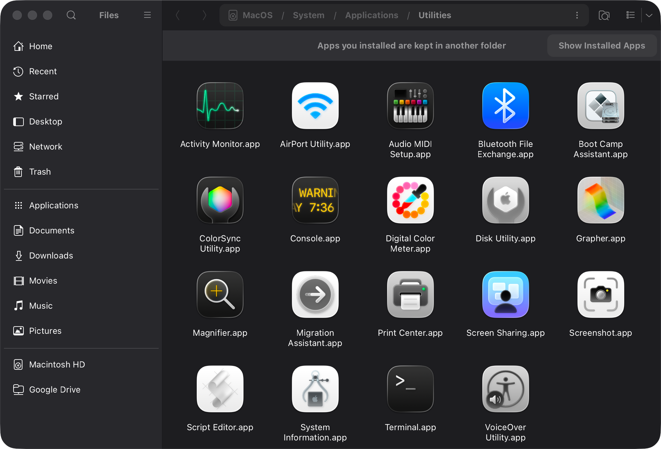Open Activity Monitor app icon
Image resolution: width=661 pixels, height=449 pixels.
point(220,106)
